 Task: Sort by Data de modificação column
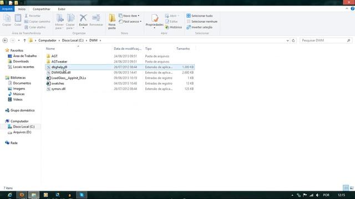pyautogui.click(x=128, y=49)
